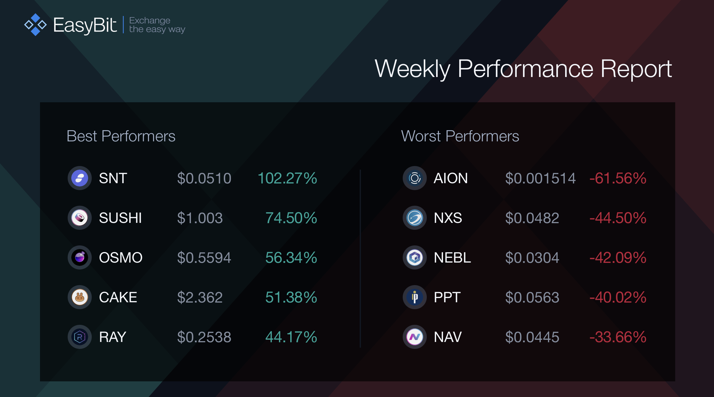Click the NAV price $0.0445
This screenshot has width=714, height=397.
532,337
